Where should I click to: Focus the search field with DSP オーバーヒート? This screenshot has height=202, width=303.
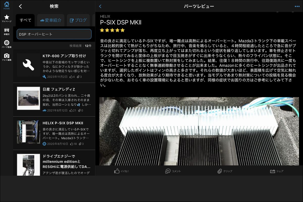54,34
